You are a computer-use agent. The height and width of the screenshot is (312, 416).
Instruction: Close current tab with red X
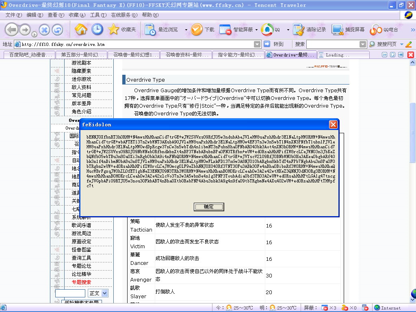[411, 55]
